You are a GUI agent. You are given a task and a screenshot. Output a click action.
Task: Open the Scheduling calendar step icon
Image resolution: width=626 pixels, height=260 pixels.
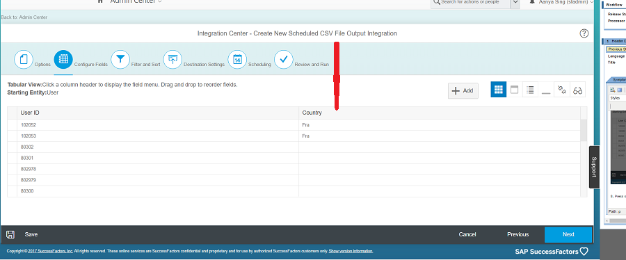tap(237, 59)
